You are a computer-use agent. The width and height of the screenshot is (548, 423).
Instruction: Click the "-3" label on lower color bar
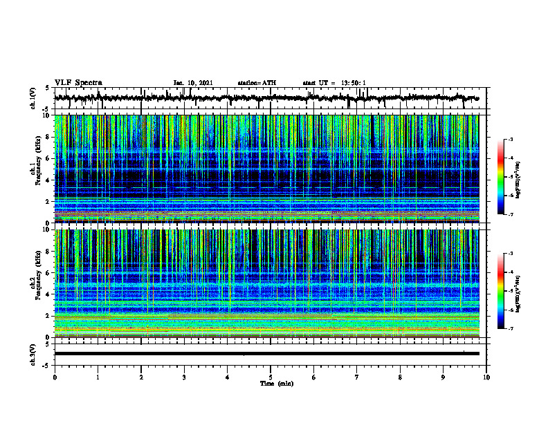click(511, 254)
